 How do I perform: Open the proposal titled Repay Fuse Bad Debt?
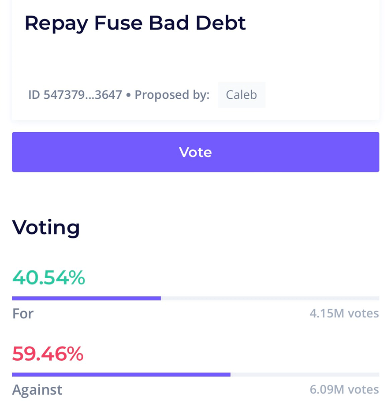click(135, 23)
